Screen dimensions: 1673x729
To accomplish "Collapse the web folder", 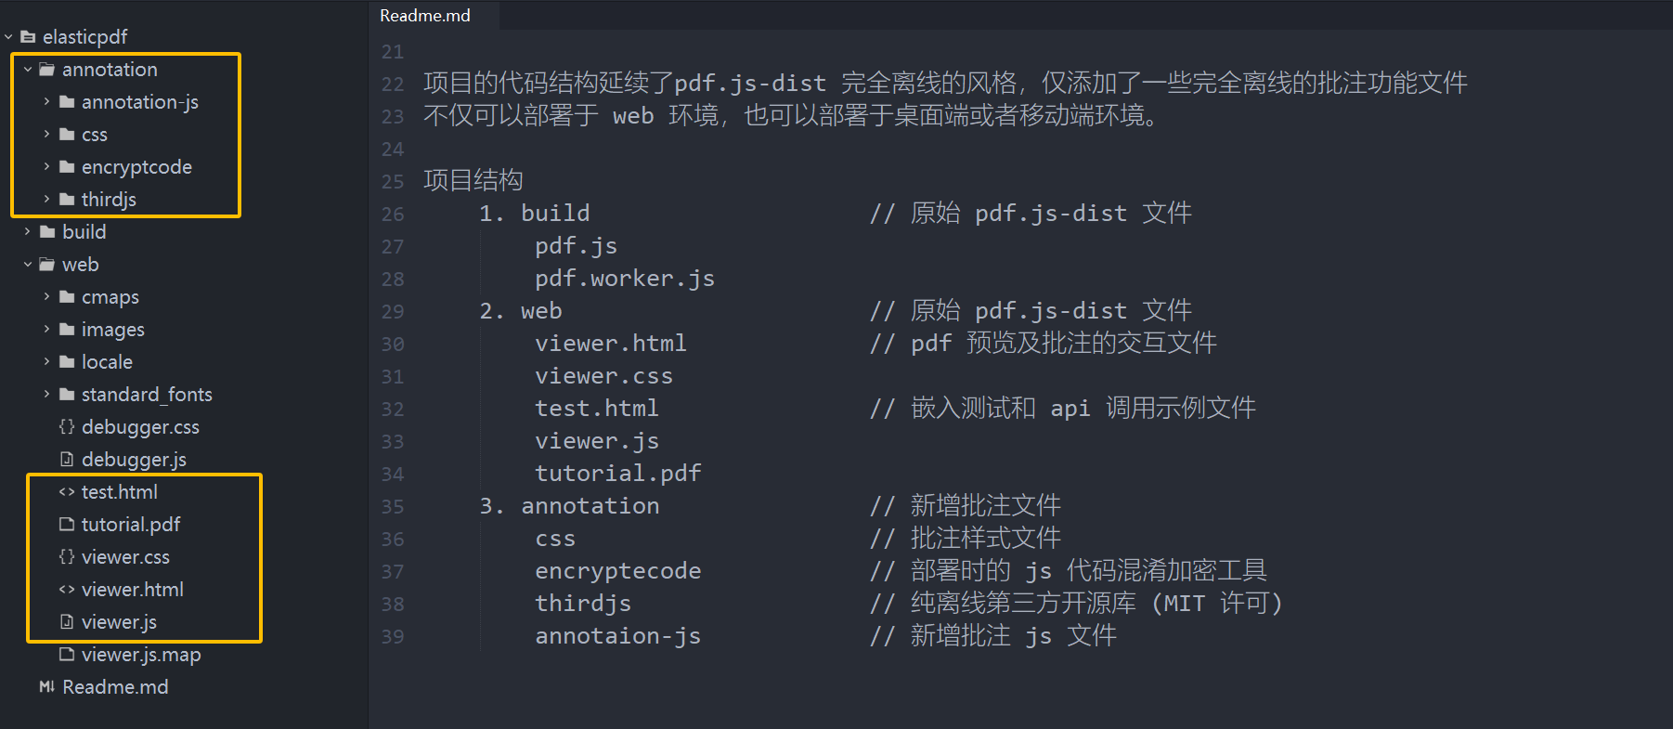I will point(27,264).
